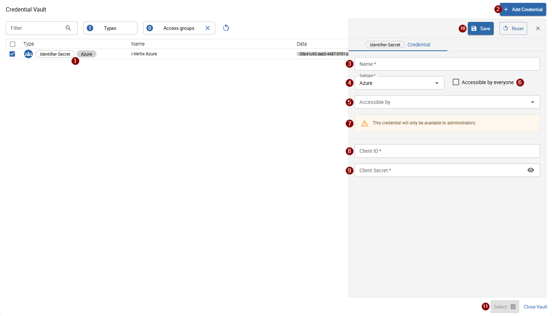Click the count badge in Access groups
Screen dimensions: 552x316
pyautogui.click(x=150, y=28)
